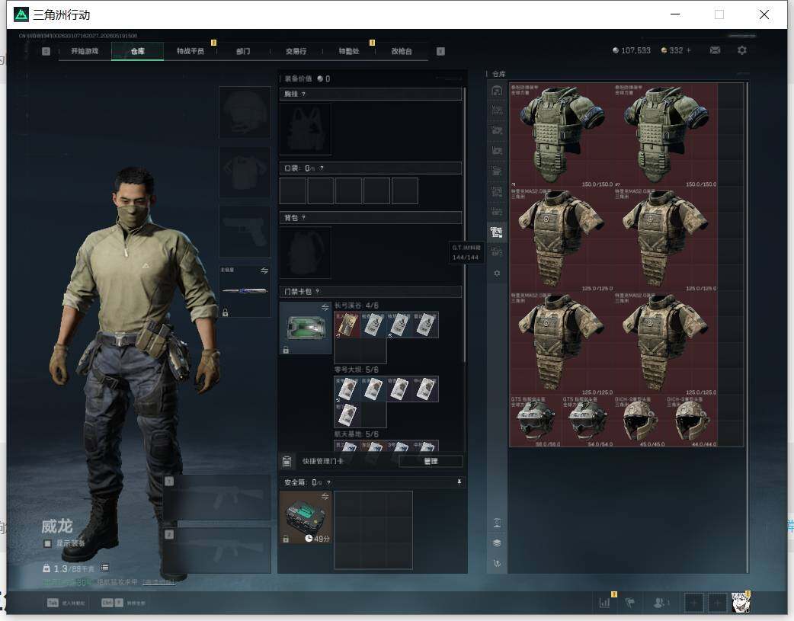Click the second add-teammate plus slot
This screenshot has width=794, height=621.
point(717,603)
